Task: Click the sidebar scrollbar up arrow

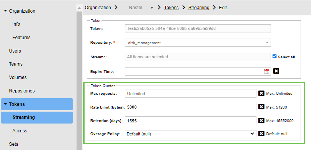Action: 79,8
